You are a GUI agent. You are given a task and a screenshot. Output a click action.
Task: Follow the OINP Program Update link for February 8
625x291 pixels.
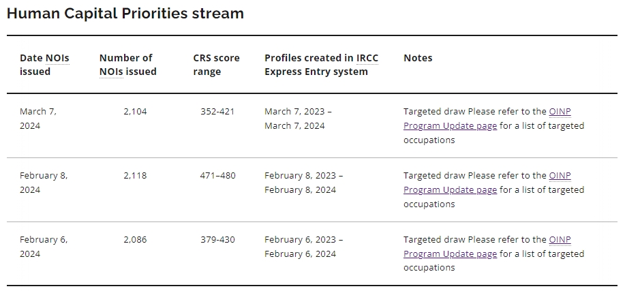click(450, 190)
